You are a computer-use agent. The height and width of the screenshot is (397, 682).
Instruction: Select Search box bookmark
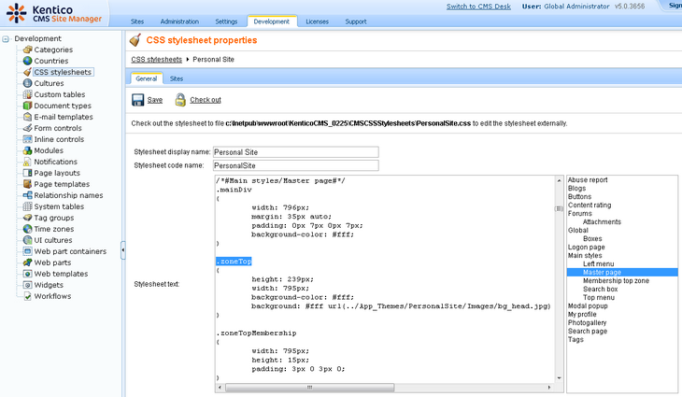600,290
